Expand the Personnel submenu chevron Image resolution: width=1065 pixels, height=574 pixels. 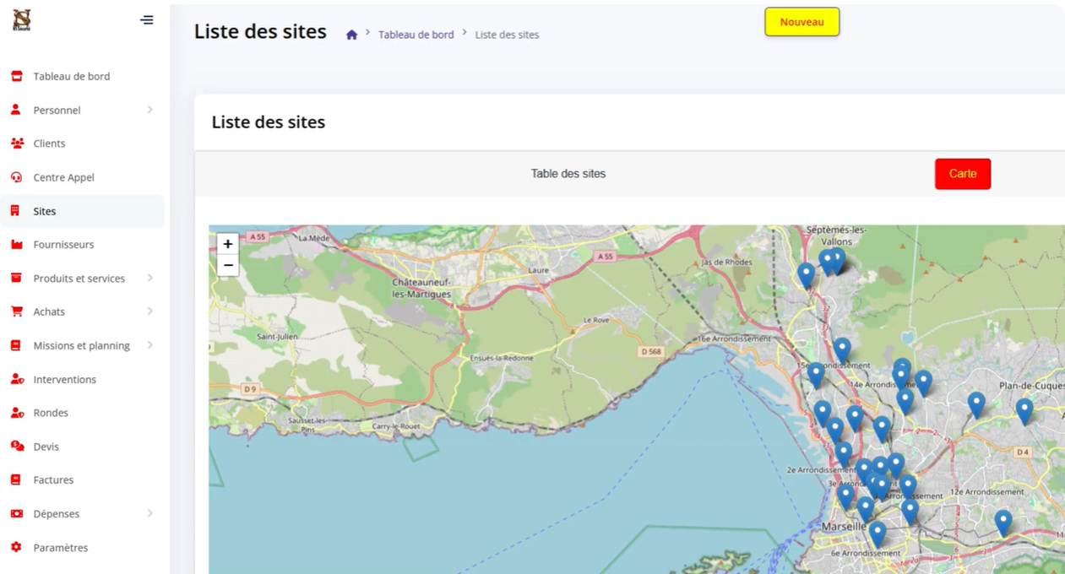(150, 110)
